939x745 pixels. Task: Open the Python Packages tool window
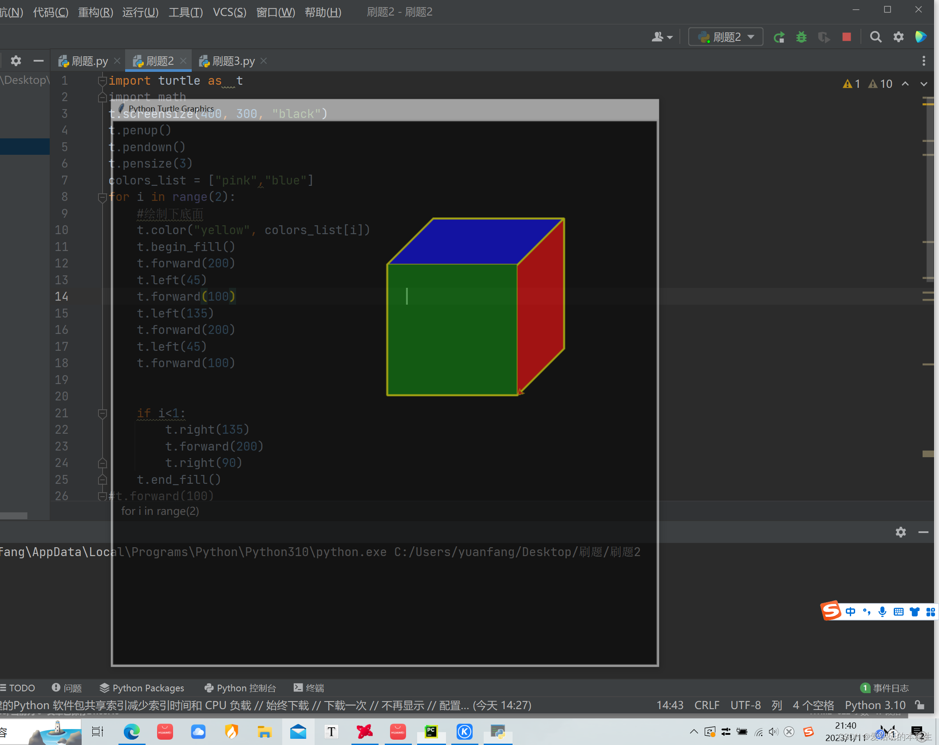click(x=142, y=688)
